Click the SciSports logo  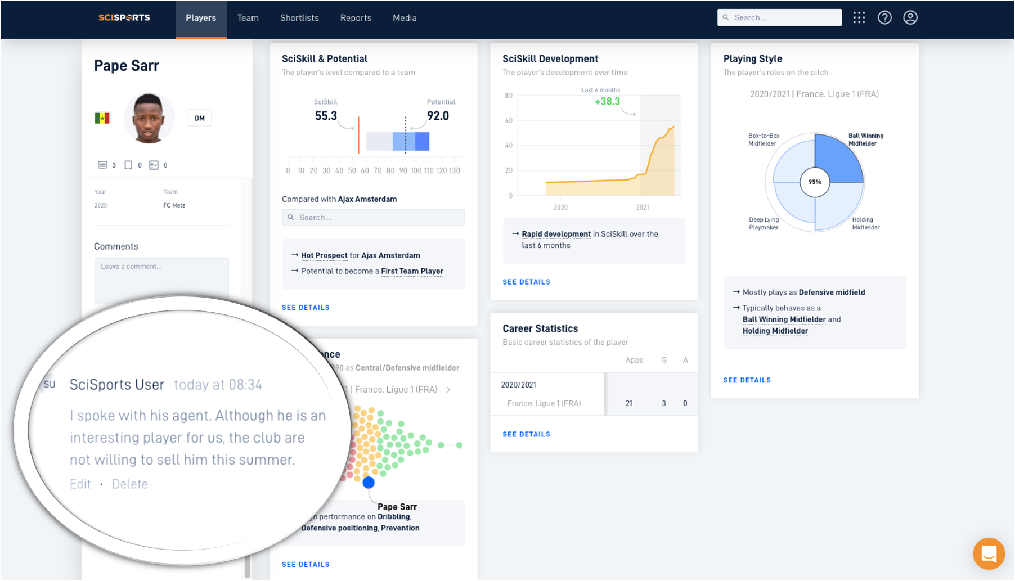[124, 17]
